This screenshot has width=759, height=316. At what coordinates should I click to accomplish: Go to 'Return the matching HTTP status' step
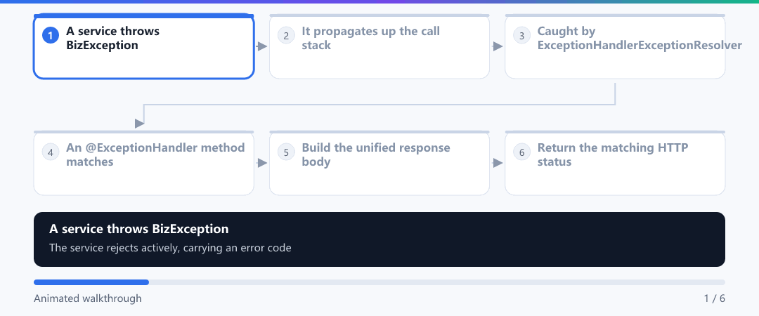(615, 163)
